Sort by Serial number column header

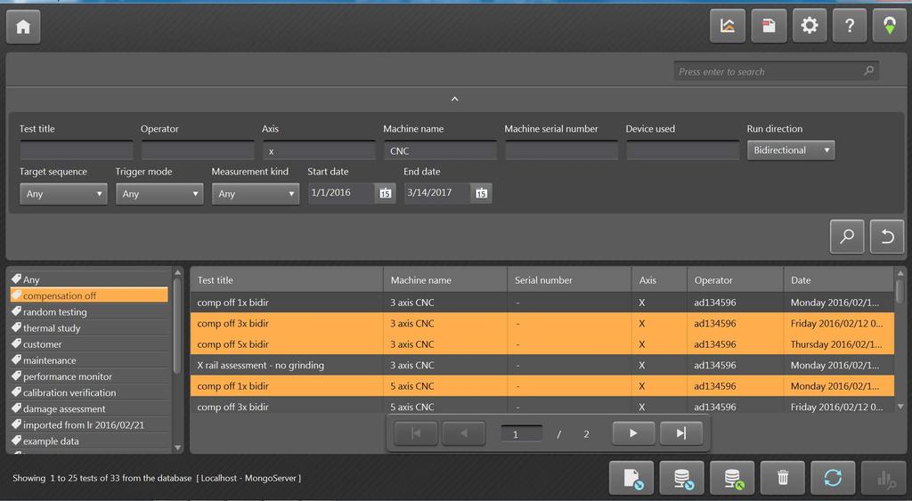(569, 280)
